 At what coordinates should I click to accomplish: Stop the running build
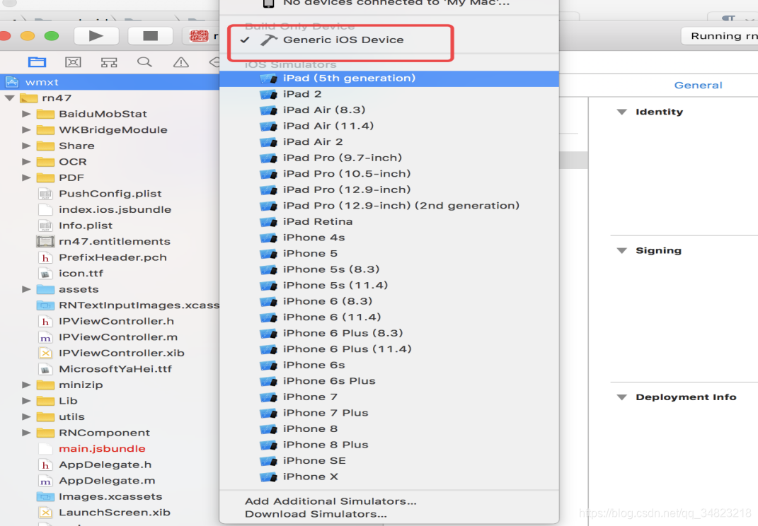150,36
